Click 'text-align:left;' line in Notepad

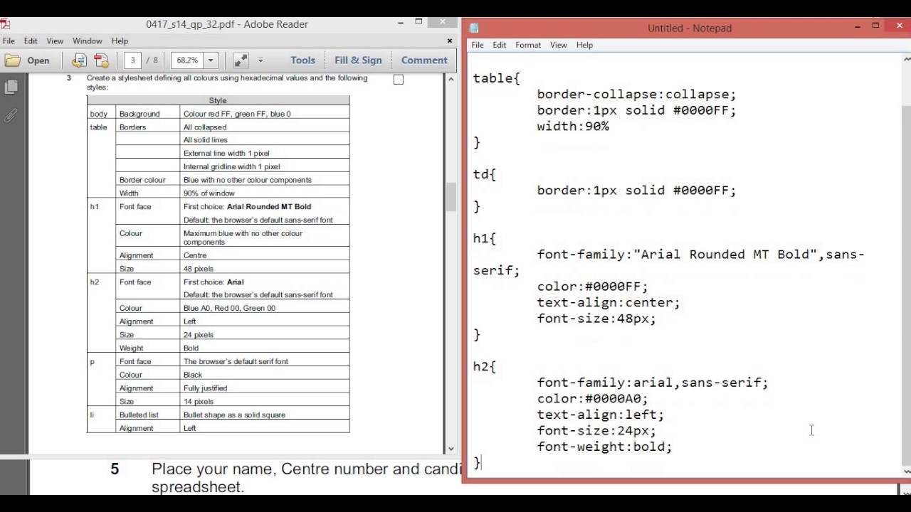click(x=600, y=415)
